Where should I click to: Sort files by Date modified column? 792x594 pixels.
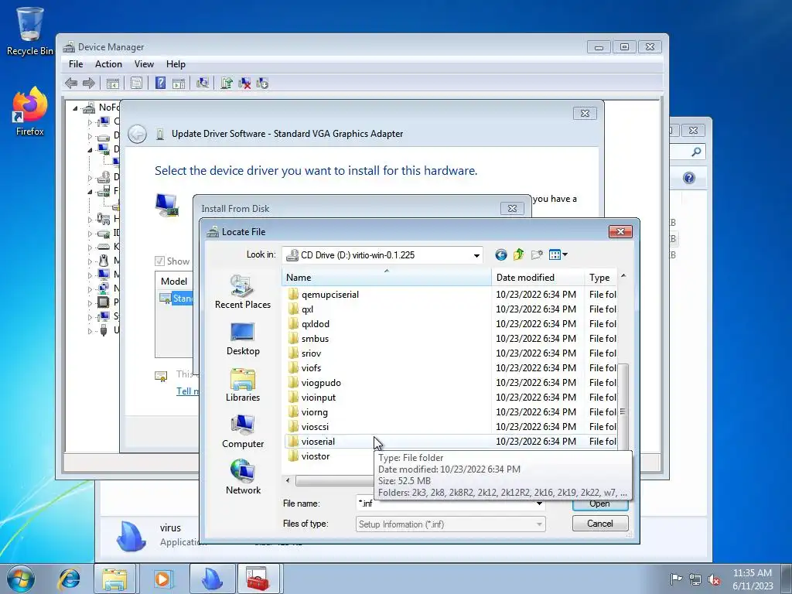(538, 278)
